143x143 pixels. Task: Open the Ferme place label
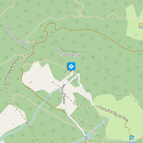pos(132,142)
